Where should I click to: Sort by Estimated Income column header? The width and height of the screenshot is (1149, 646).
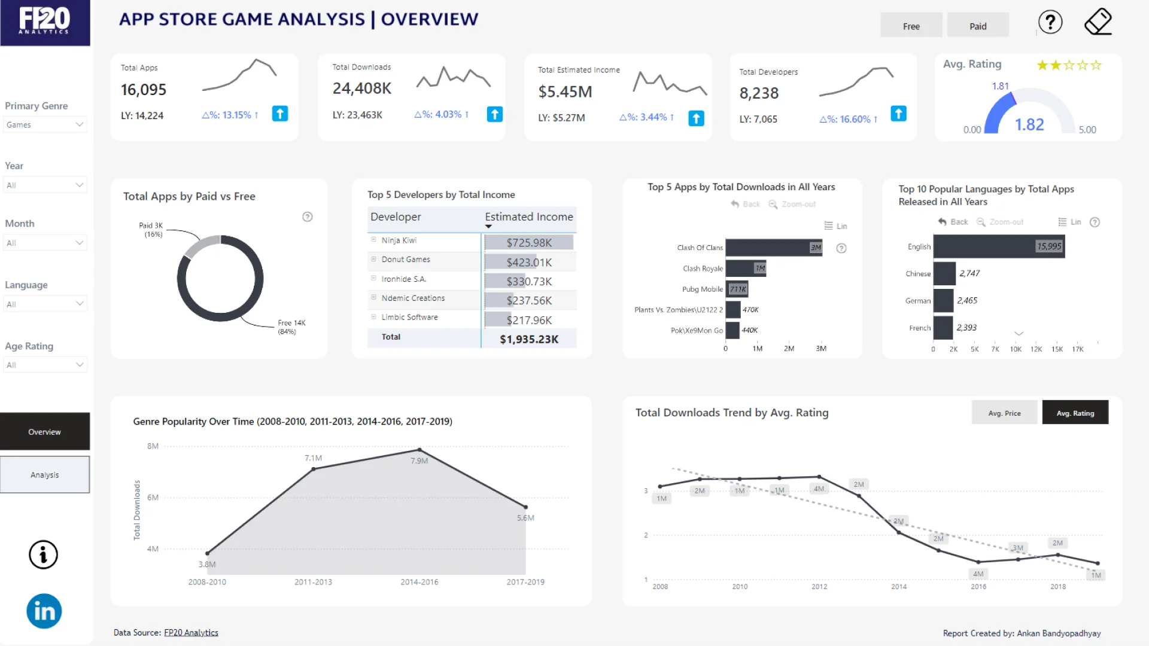pos(528,217)
